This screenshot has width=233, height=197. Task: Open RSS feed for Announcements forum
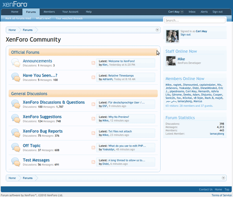coord(93,63)
